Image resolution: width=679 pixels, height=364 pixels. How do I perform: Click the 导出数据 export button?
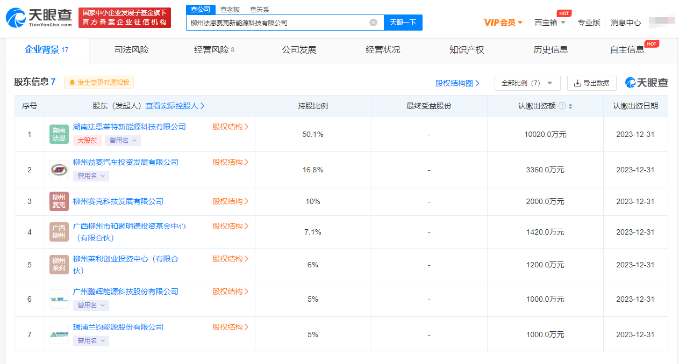(591, 83)
